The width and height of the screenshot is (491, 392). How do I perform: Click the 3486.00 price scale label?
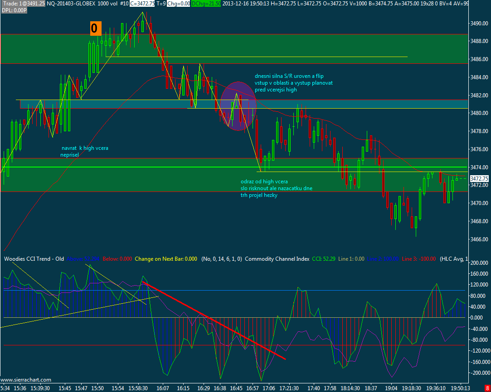click(479, 59)
